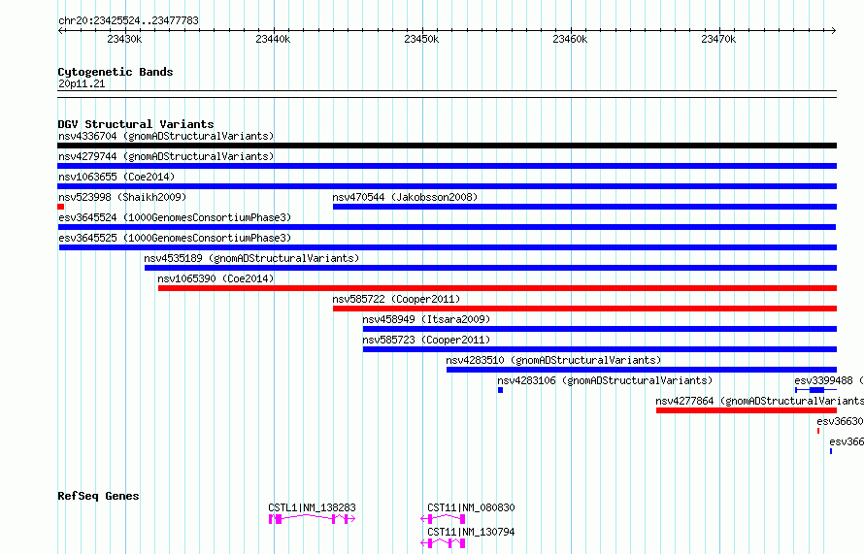The width and height of the screenshot is (864, 554).
Task: Select the esv3645524 1000Genomes variant bar
Action: click(x=447, y=227)
